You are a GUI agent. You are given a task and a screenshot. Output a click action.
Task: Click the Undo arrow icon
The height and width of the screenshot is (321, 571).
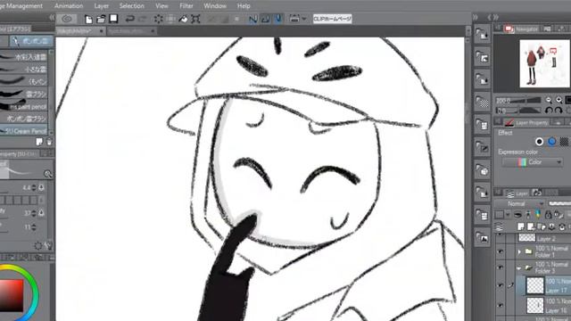[x=129, y=19]
